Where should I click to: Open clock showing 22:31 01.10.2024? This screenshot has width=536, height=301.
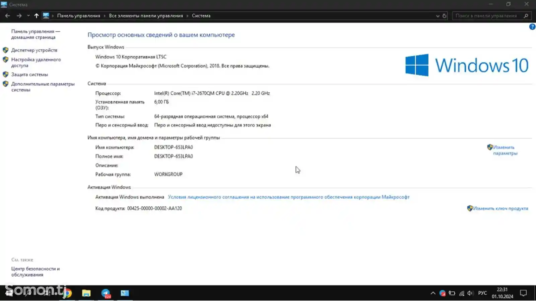click(502, 293)
